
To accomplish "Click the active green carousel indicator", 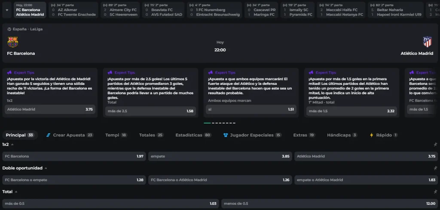I will (207, 123).
